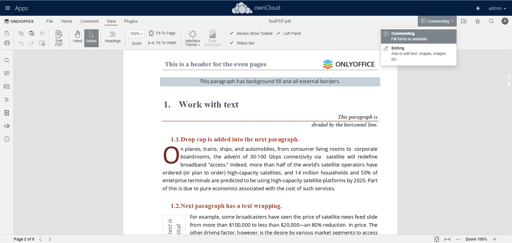Click the user avatar A icon
This screenshot has width=512, height=243.
coord(505,21)
